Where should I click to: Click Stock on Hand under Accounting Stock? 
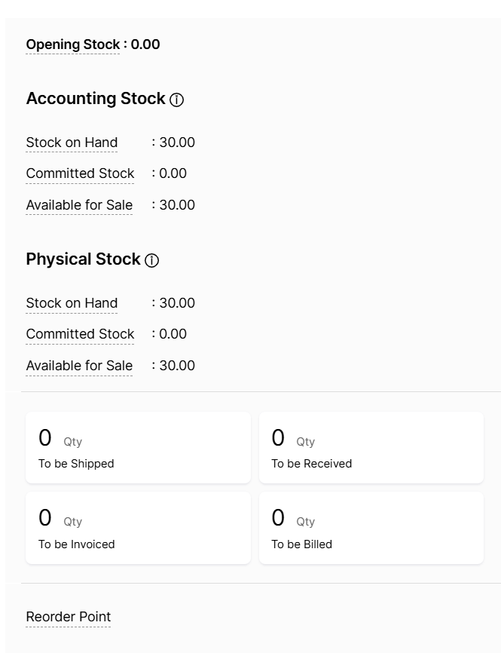pyautogui.click(x=72, y=143)
